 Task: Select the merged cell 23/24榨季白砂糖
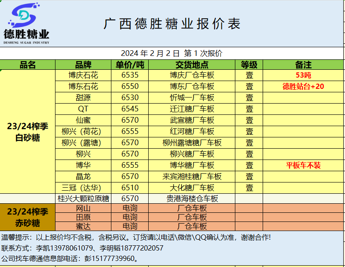(x=27, y=132)
